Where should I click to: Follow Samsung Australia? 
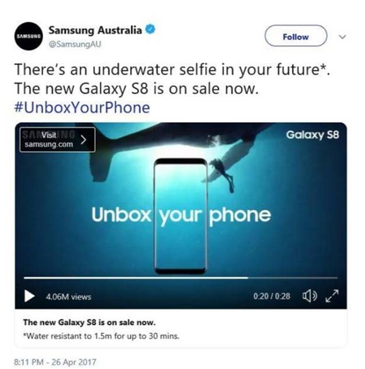pos(296,36)
